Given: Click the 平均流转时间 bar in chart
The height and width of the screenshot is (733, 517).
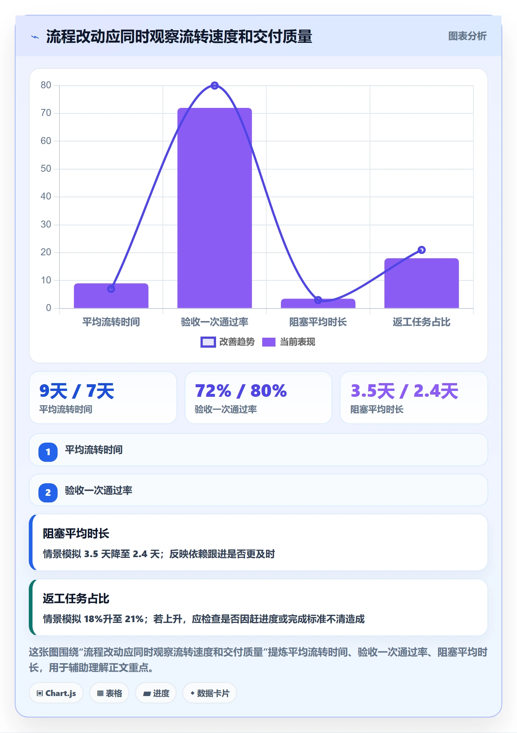Looking at the screenshot, I should pyautogui.click(x=111, y=296).
